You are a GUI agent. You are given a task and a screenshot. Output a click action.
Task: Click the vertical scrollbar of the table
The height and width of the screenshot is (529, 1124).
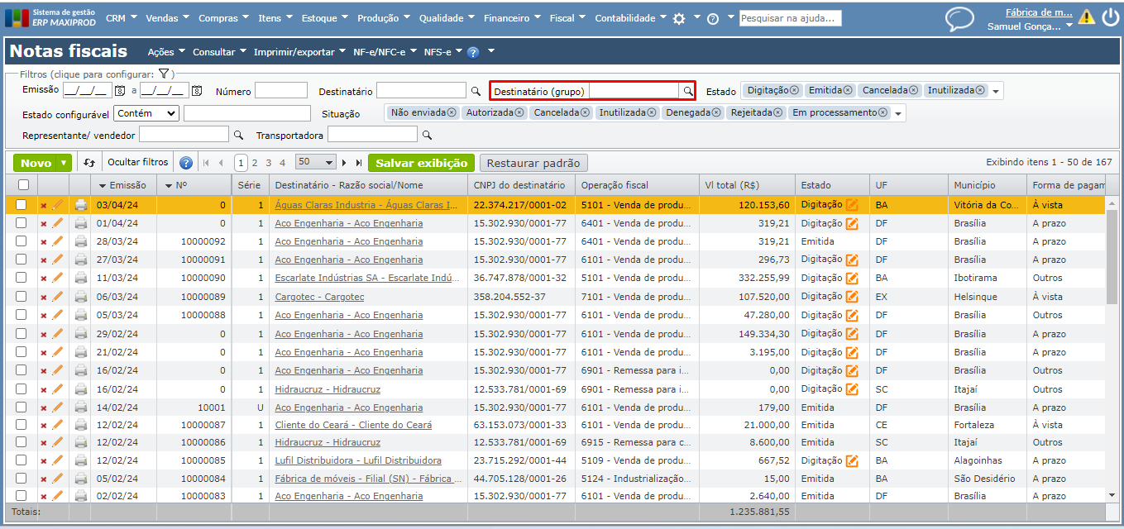point(1112,256)
